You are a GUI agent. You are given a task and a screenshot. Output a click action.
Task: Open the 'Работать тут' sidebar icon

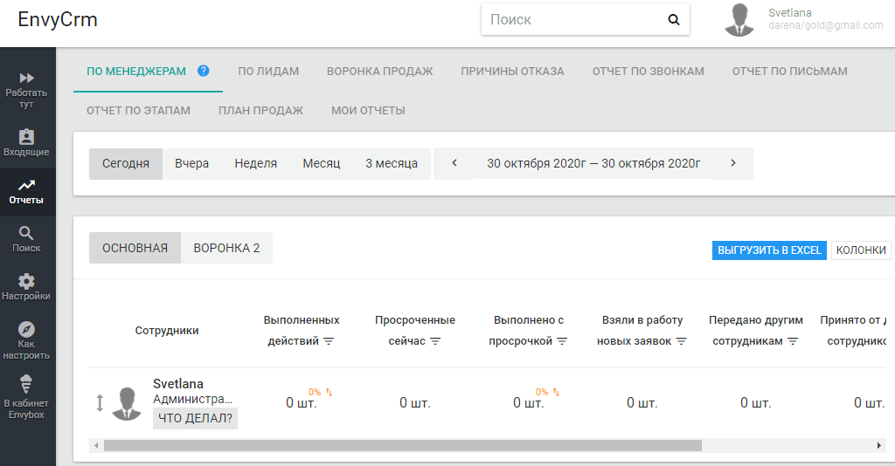point(27,79)
